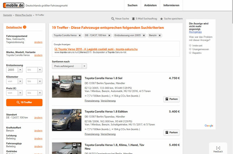Open the Sortieren nach dropdown
This screenshot has height=154, width=233.
[69, 66]
